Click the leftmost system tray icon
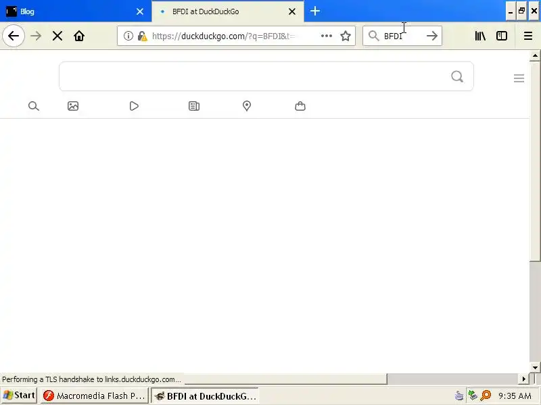Screen dimensions: 541x405 (x=459, y=396)
